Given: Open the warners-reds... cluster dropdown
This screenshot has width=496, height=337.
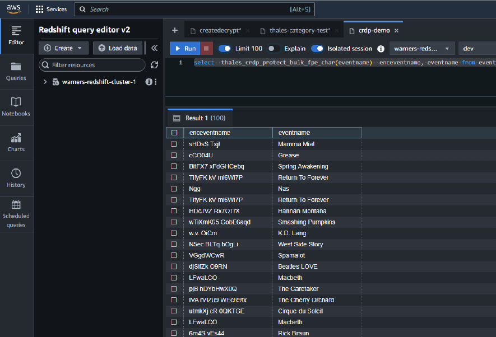Looking at the screenshot, I should [x=422, y=49].
